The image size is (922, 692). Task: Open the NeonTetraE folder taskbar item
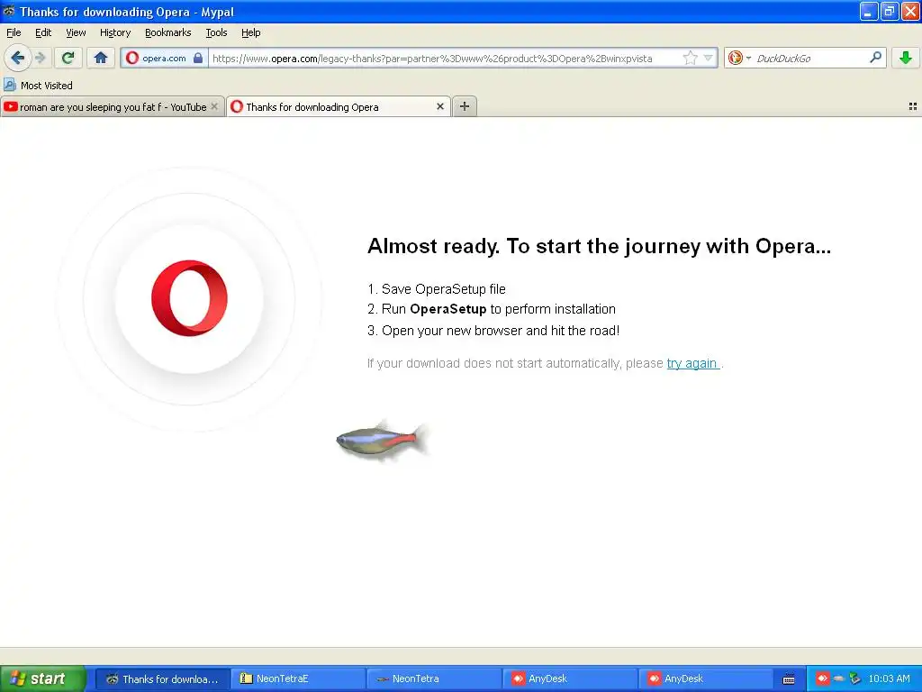click(x=297, y=679)
